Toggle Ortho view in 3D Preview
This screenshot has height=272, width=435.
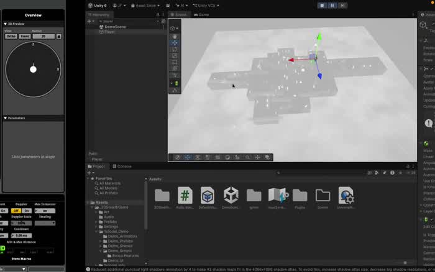(x=11, y=36)
